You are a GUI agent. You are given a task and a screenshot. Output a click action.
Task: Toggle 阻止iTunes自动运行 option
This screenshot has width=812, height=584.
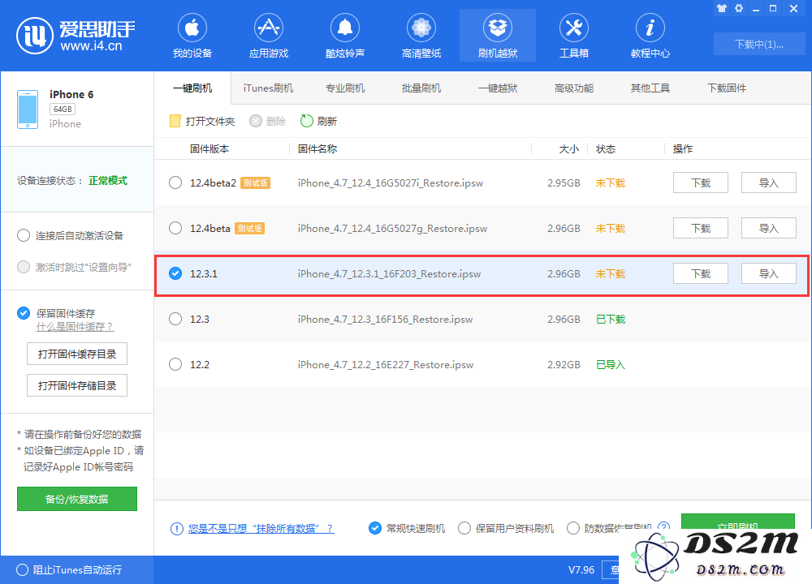[x=22, y=569]
